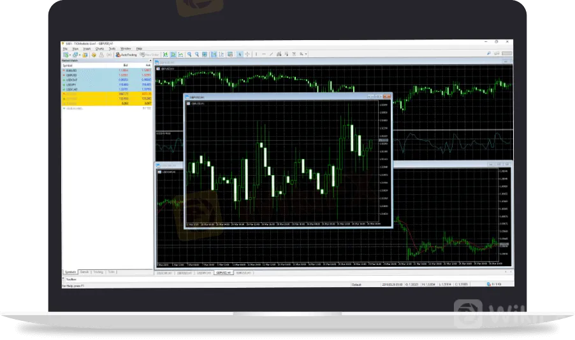This screenshot has height=340, width=575.
Task: Switch chart to line chart type
Action: (181, 54)
